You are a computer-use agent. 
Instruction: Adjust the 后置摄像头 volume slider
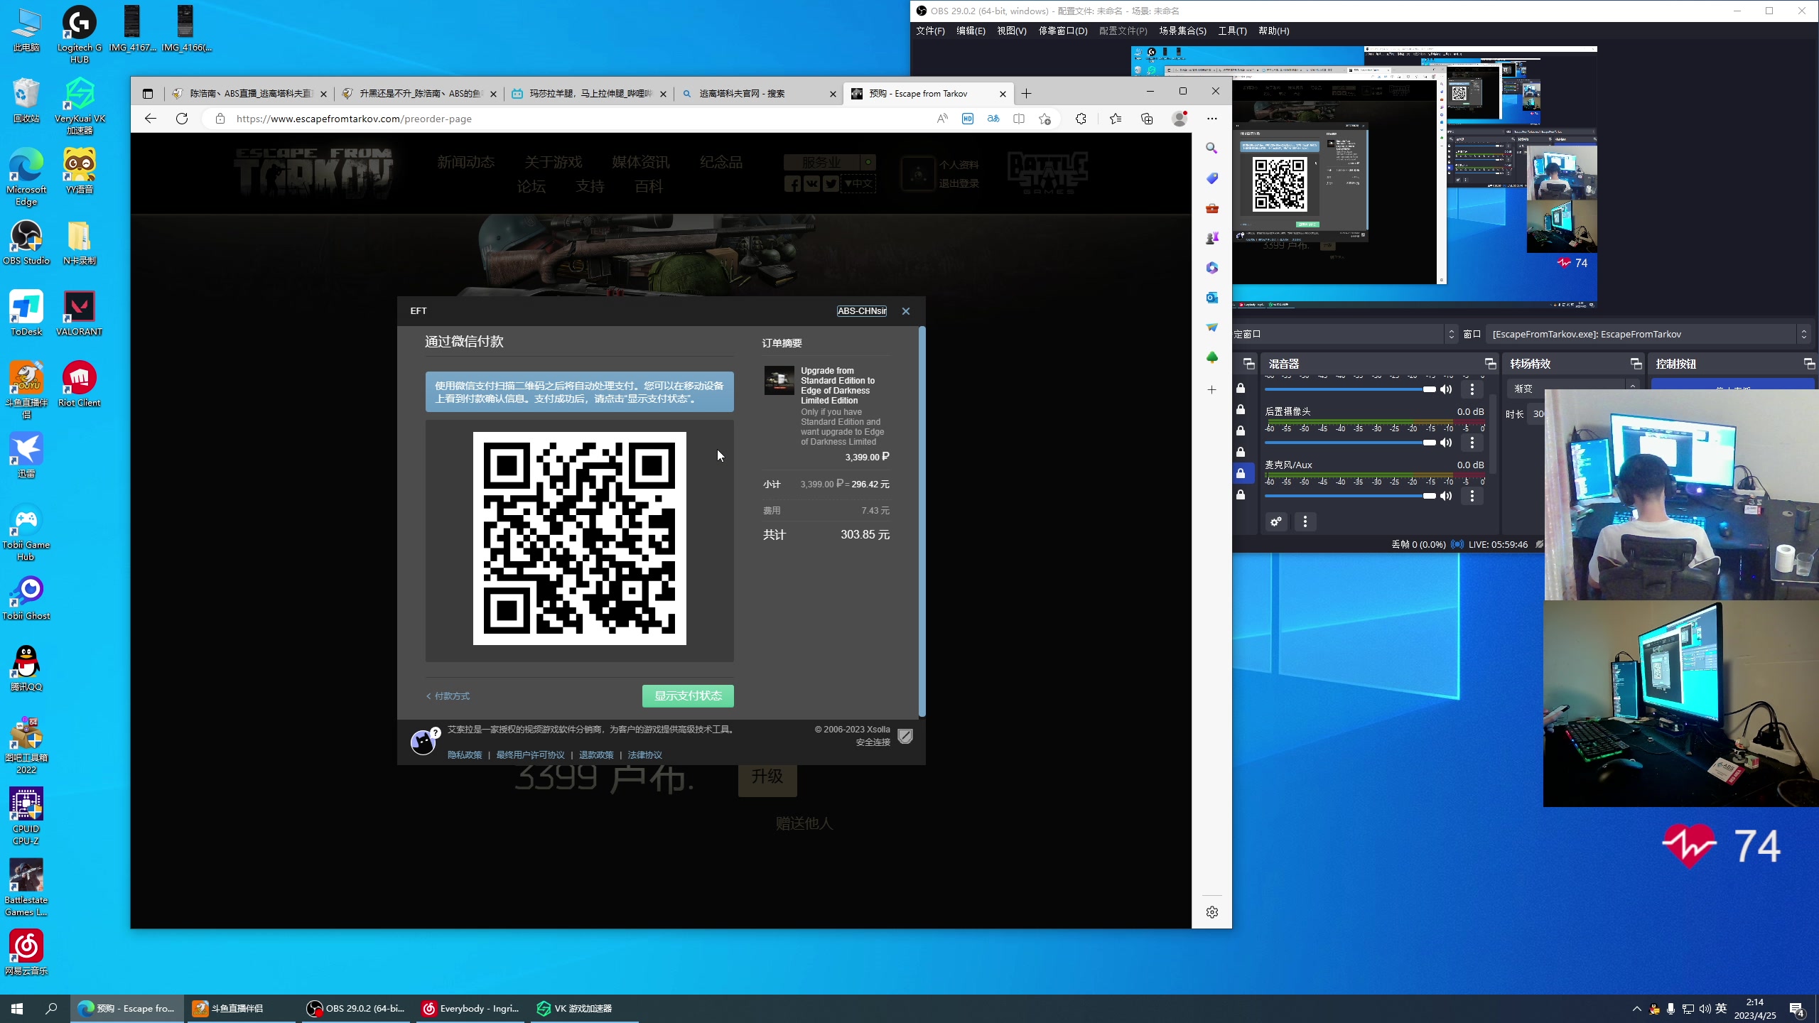click(1350, 443)
